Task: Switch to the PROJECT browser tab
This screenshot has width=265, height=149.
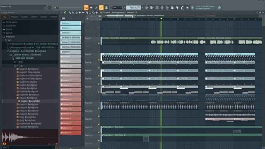Action: (x=14, y=17)
